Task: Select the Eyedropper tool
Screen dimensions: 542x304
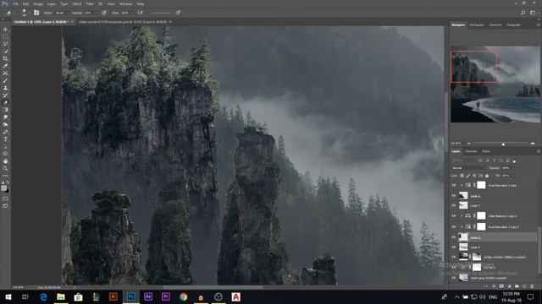Action: pyautogui.click(x=5, y=66)
